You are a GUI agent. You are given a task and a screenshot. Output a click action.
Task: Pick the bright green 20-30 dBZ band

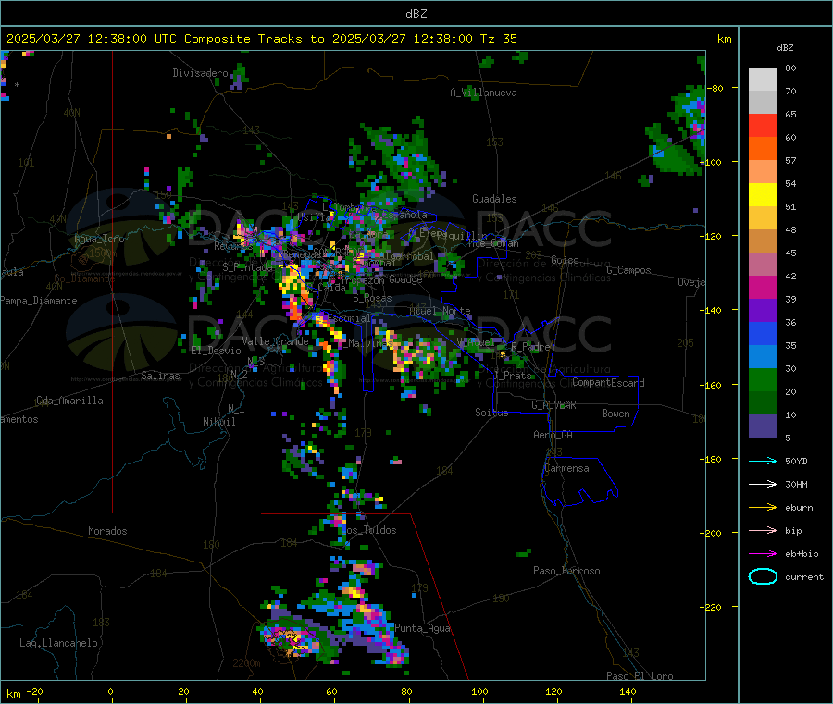pyautogui.click(x=763, y=379)
